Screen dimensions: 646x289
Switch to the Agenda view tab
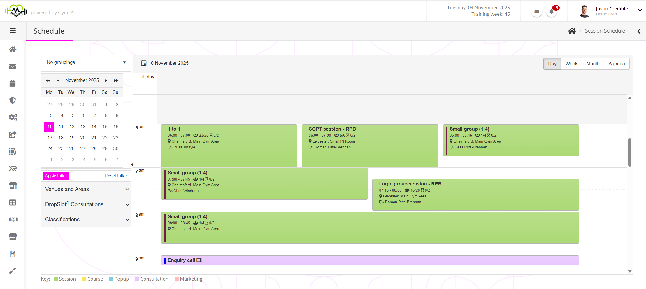(x=616, y=64)
